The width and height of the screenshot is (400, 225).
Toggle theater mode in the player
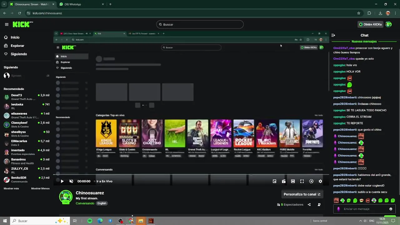(x=293, y=181)
